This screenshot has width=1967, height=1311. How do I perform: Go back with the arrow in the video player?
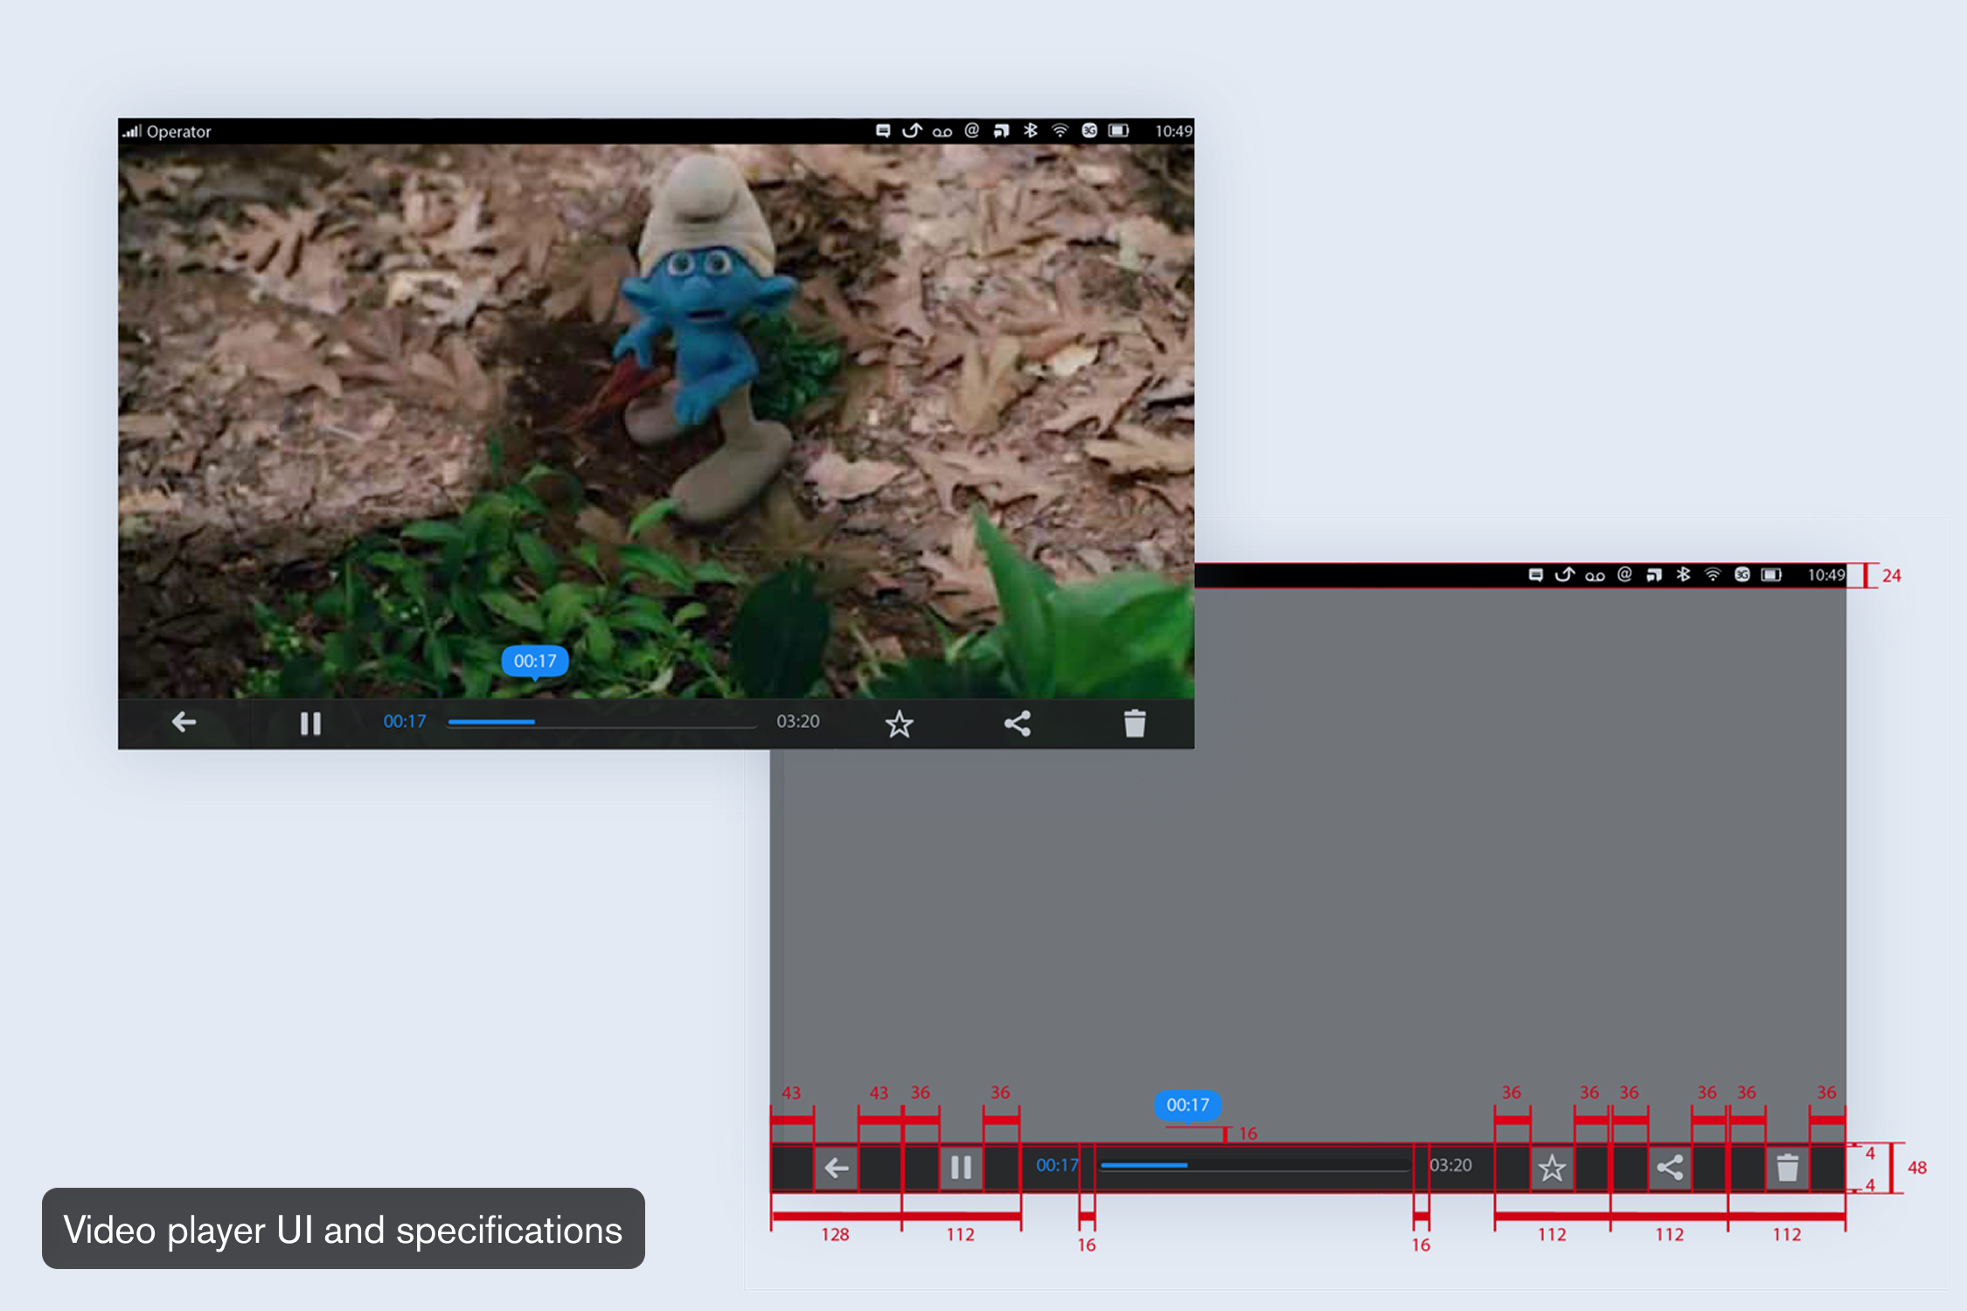pyautogui.click(x=184, y=722)
